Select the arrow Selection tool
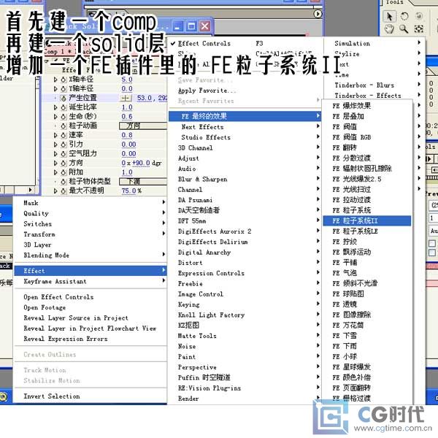Image resolution: width=438 pixels, height=438 pixels. [389, 16]
